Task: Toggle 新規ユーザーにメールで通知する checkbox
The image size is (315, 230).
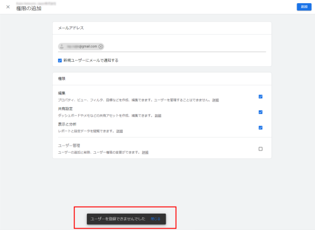Action: tap(60, 60)
